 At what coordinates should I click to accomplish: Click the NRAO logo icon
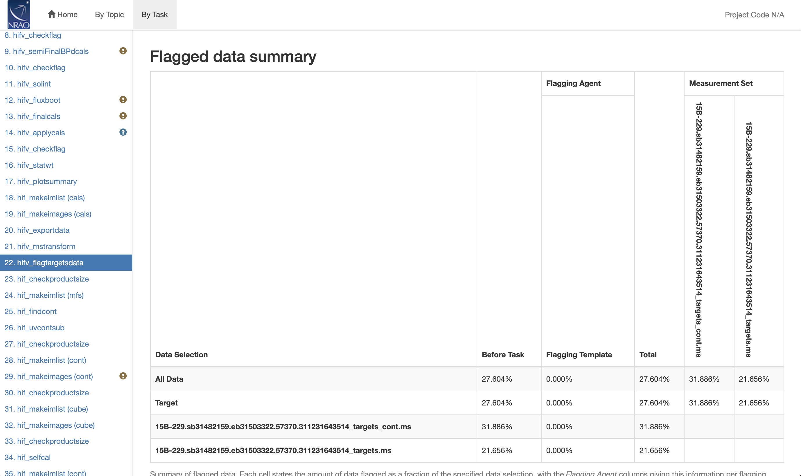pos(19,15)
